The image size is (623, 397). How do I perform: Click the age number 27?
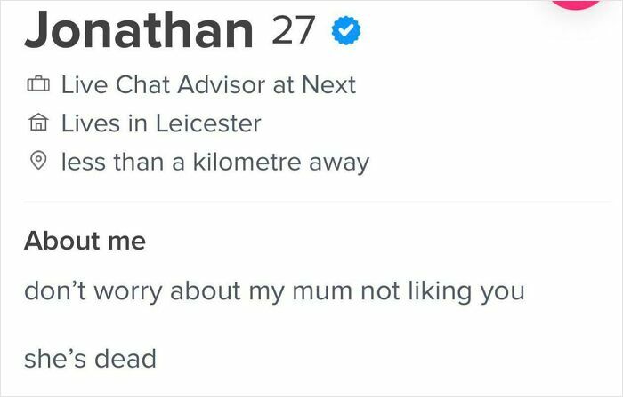click(x=293, y=32)
